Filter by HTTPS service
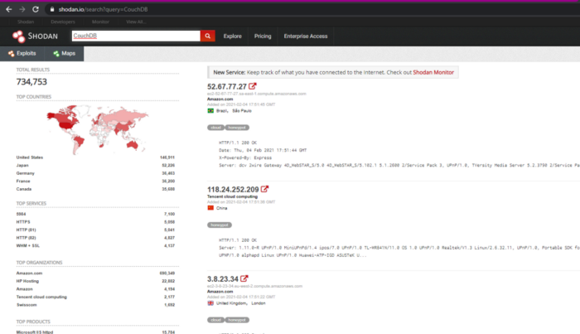 23,222
